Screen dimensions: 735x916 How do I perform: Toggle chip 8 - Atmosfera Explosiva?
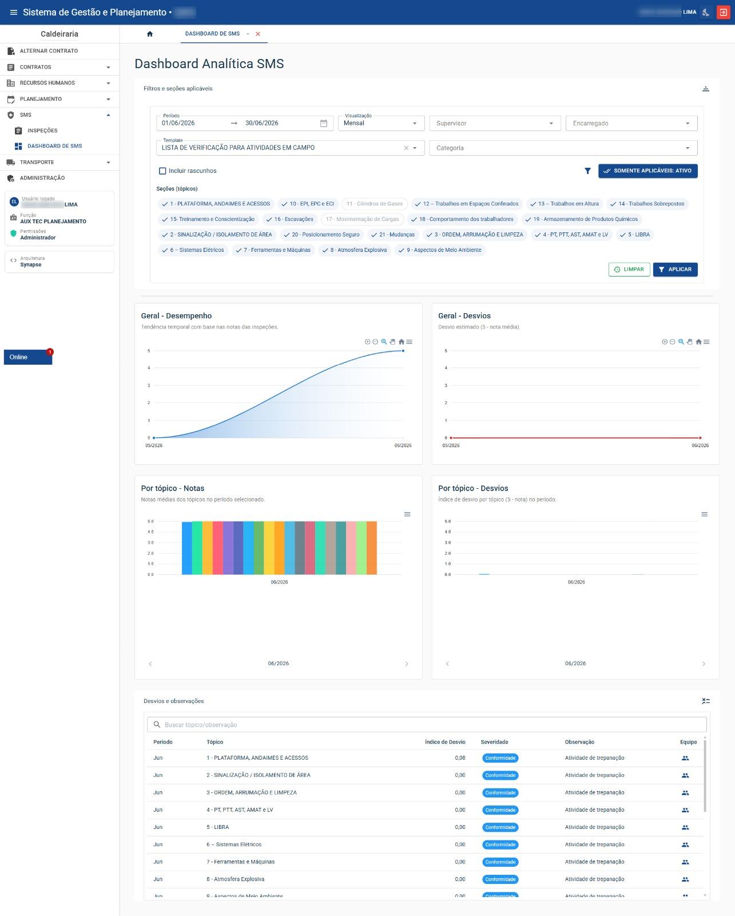click(354, 250)
